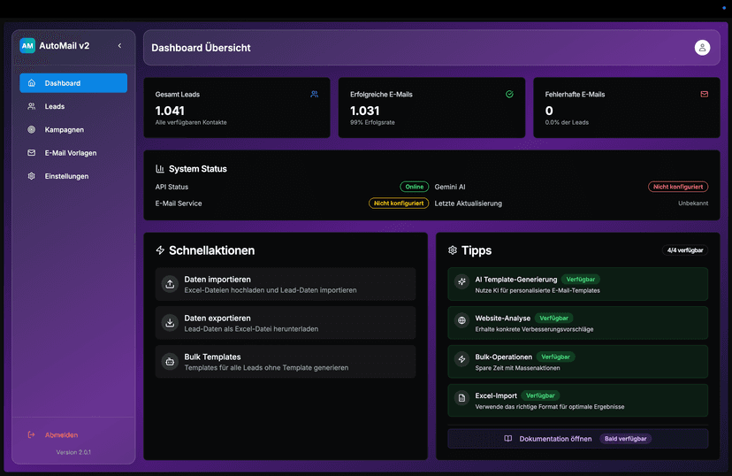Click the upload icon for Daten importieren
The width and height of the screenshot is (732, 476).
click(x=170, y=284)
